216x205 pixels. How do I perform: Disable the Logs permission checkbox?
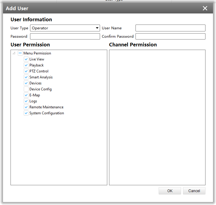pyautogui.click(x=26, y=101)
